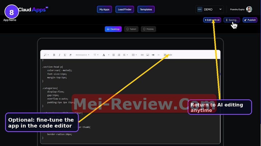
Task: Click the insert link icon
Action: [x=142, y=55]
